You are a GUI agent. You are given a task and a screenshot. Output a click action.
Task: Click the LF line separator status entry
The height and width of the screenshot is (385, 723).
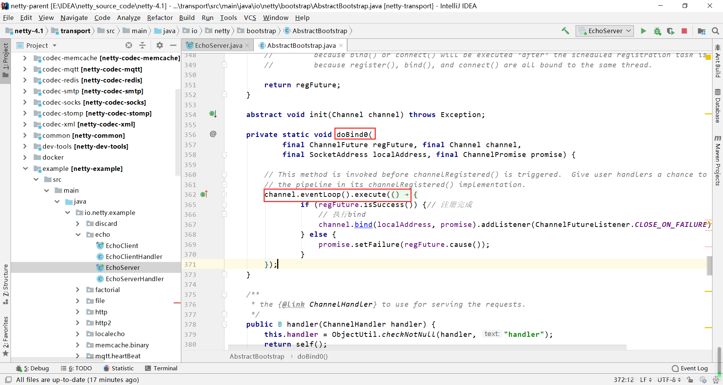[646, 380]
